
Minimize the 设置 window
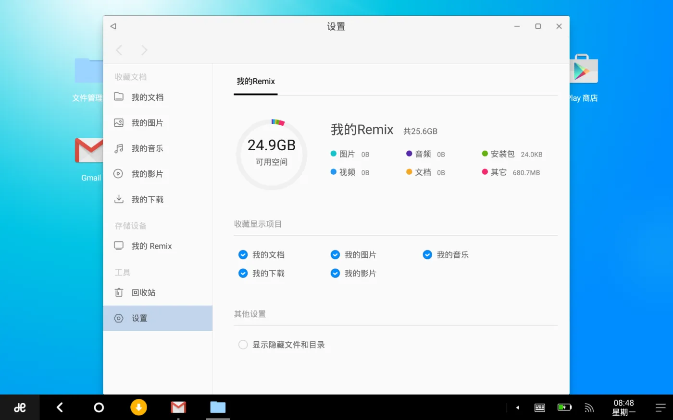(x=517, y=26)
